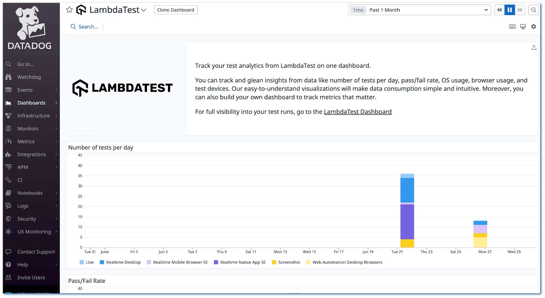
Task: Toggle the Screenshot legend series
Action: [x=286, y=262]
